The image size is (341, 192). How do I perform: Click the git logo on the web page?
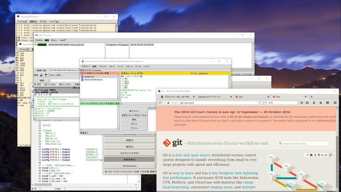pos(173,143)
